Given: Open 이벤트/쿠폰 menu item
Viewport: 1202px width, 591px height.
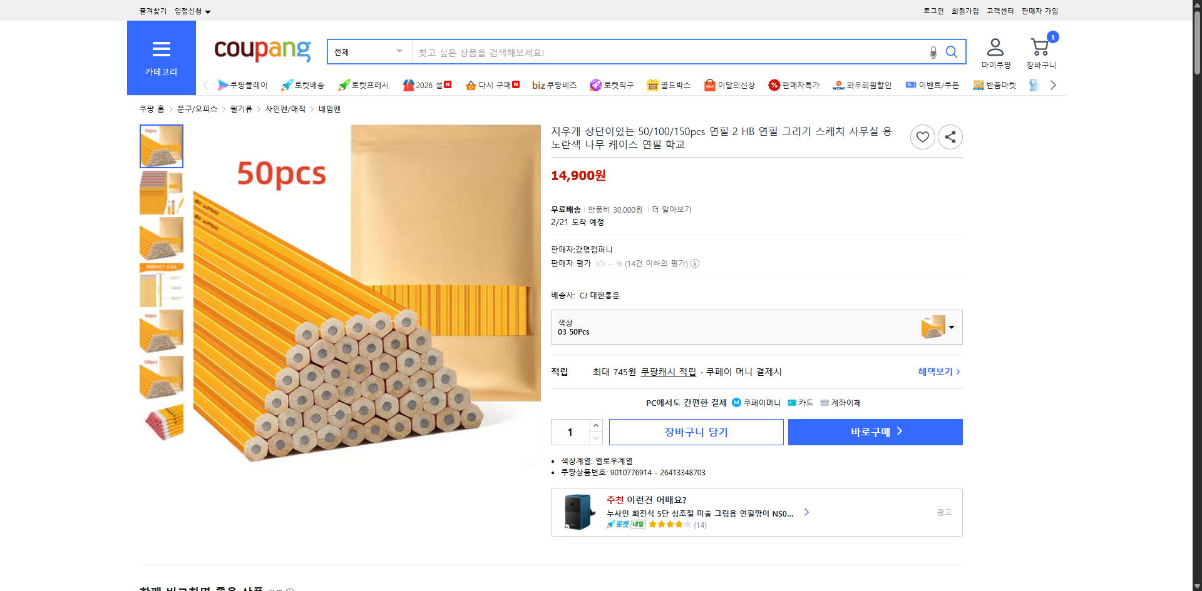Looking at the screenshot, I should 932,85.
